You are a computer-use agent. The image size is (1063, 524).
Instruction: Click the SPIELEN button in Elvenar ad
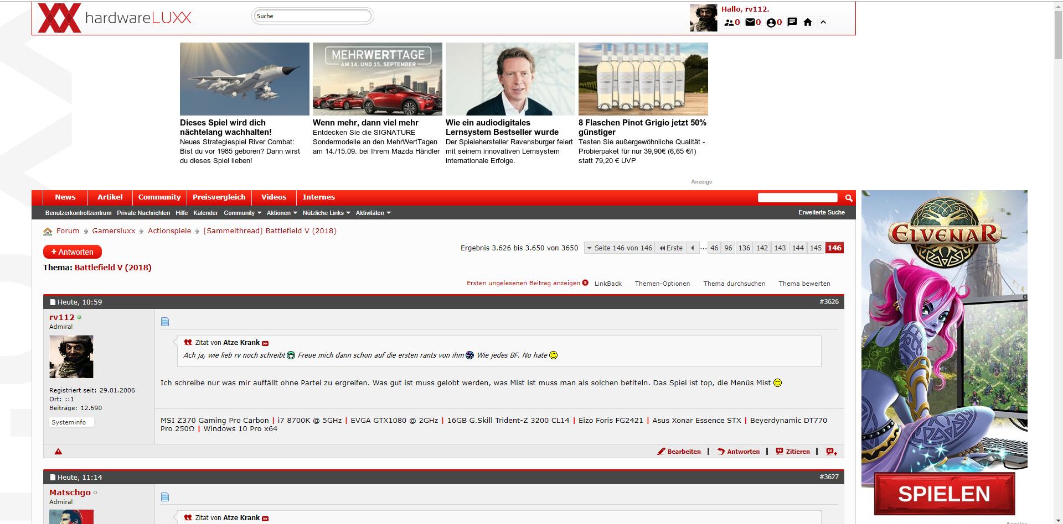click(944, 494)
